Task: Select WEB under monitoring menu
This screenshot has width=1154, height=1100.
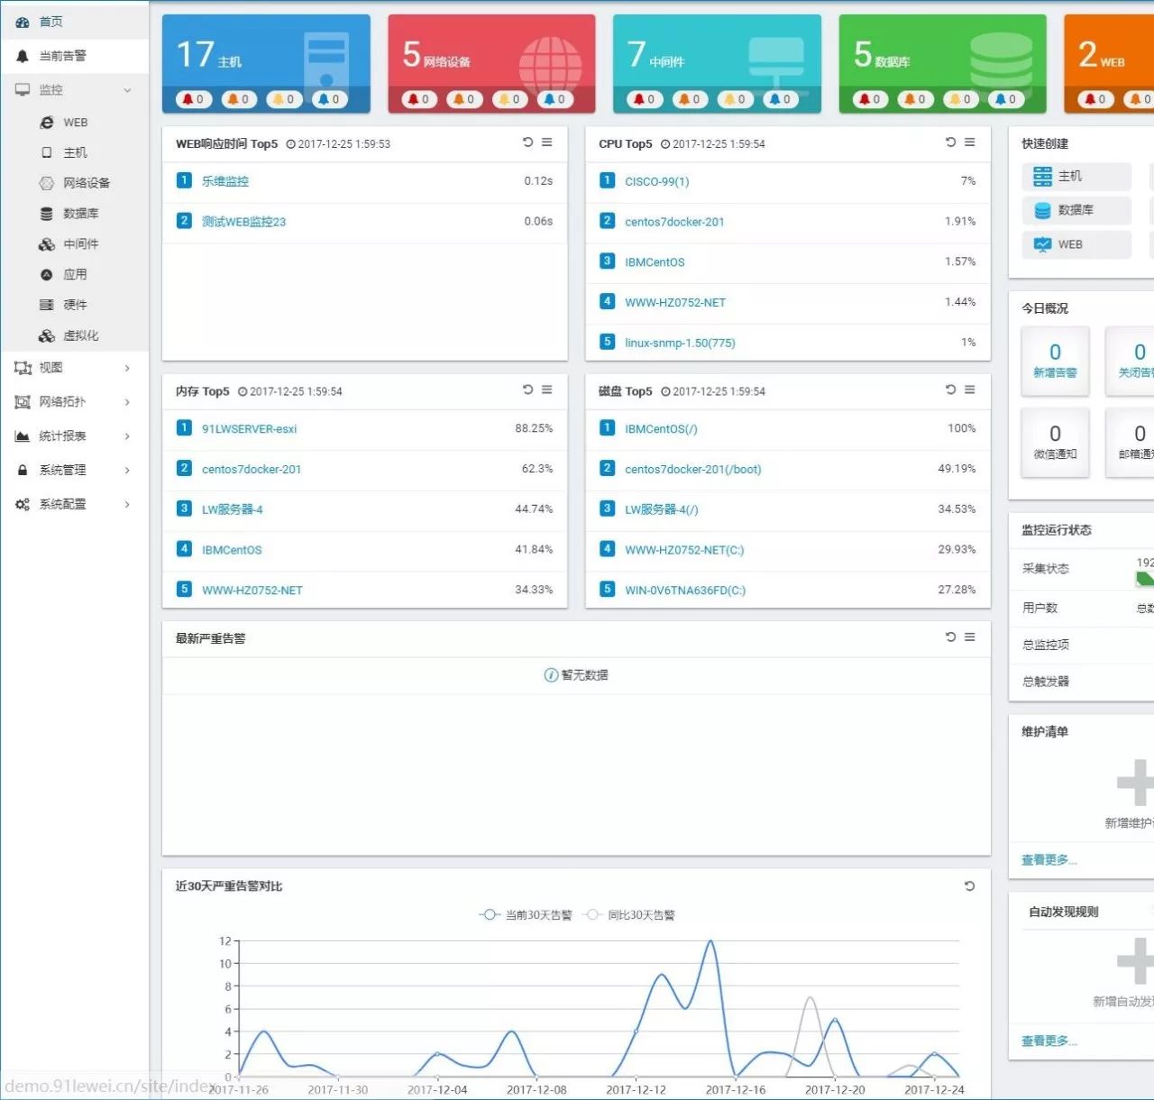Action: point(75,123)
